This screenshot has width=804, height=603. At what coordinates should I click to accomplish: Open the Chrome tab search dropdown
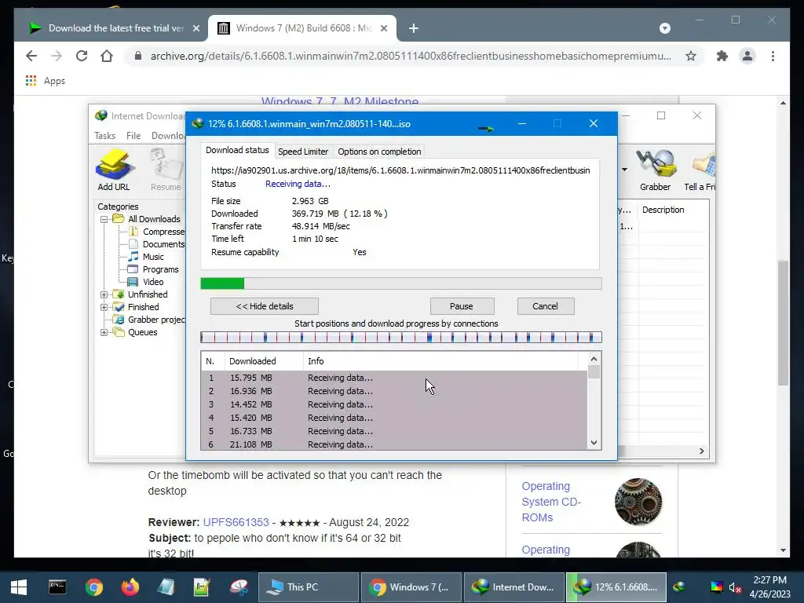[664, 28]
